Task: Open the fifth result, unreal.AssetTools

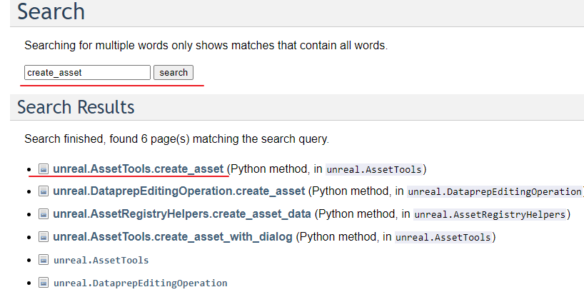Action: point(101,260)
